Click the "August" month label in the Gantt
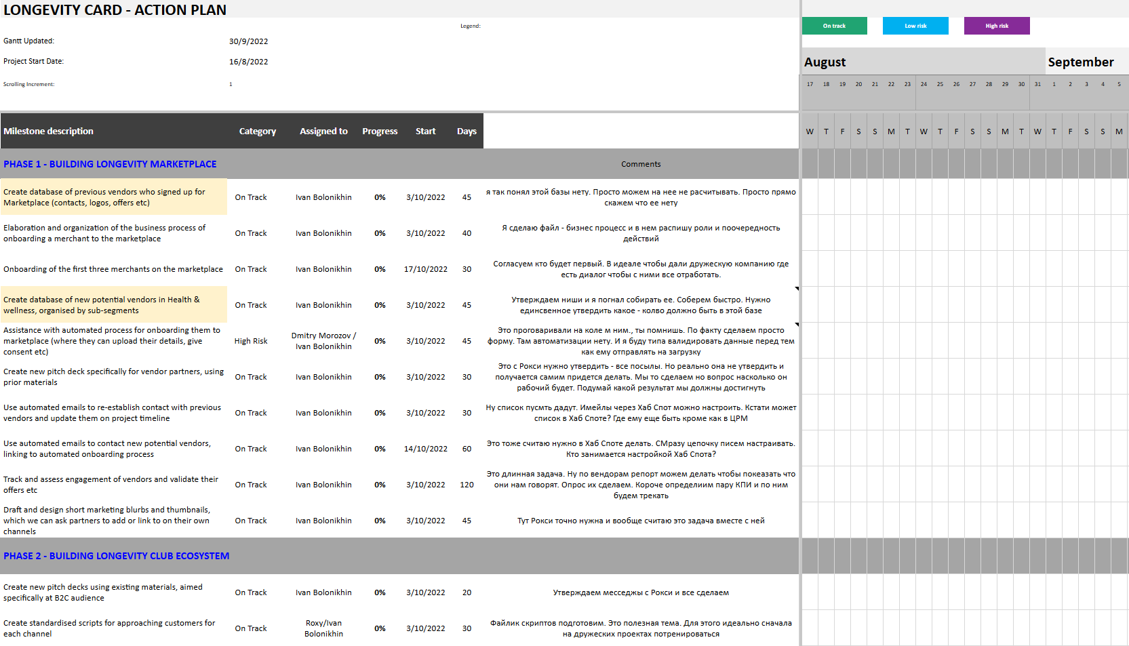Viewport: 1129px width, 646px height. pos(825,62)
